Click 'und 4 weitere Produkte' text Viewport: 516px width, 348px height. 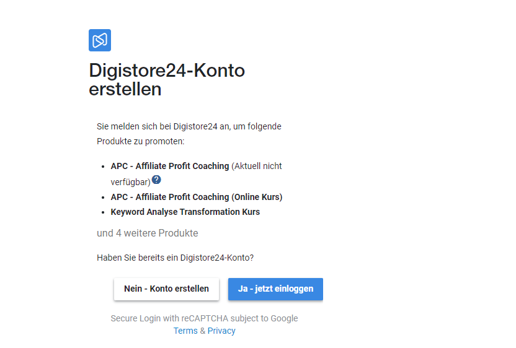(x=148, y=233)
